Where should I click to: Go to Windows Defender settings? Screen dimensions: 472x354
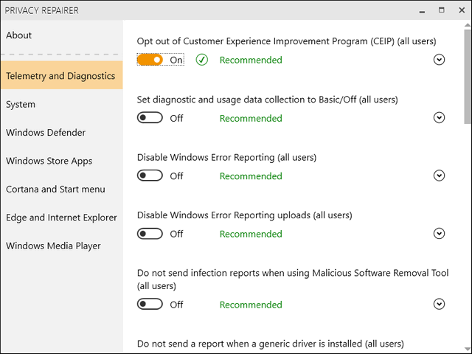point(61,133)
